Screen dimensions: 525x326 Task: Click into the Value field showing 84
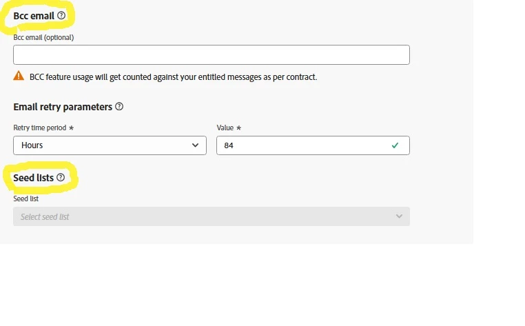click(x=303, y=145)
